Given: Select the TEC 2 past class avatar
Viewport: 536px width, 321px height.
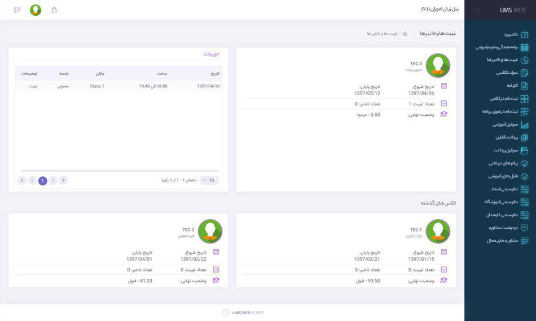Looking at the screenshot, I should (210, 231).
